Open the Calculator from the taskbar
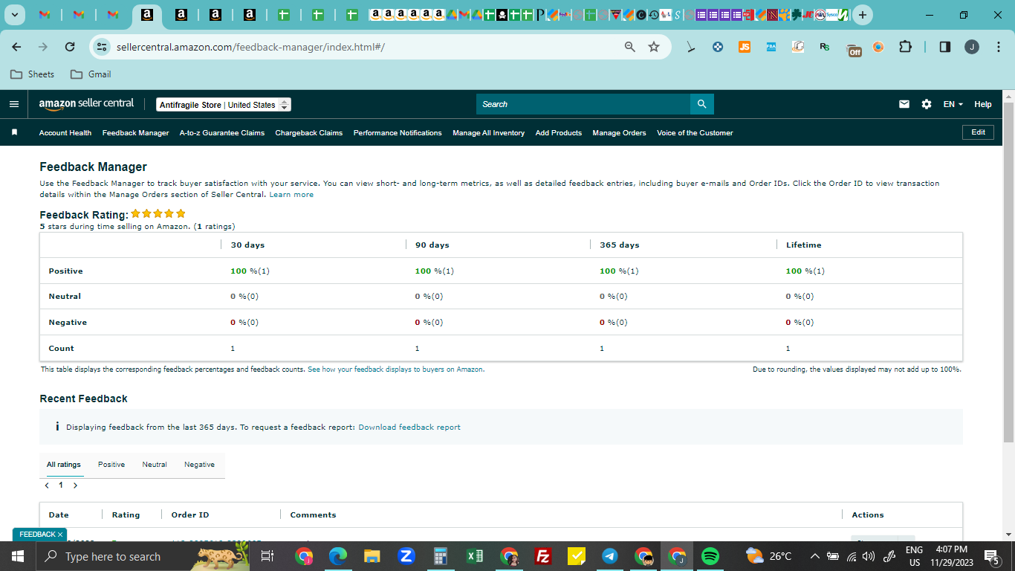This screenshot has height=571, width=1015. tap(440, 556)
